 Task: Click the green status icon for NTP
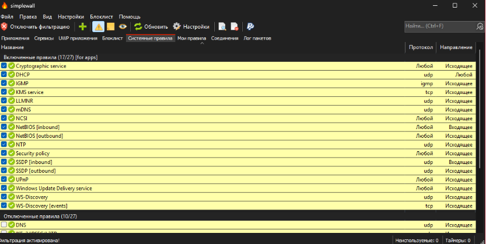[x=12, y=145]
